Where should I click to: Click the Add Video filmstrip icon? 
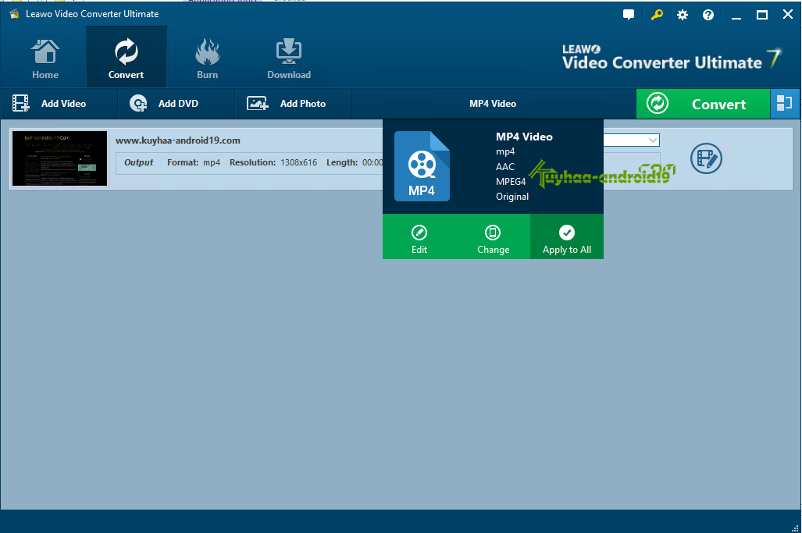tap(20, 103)
